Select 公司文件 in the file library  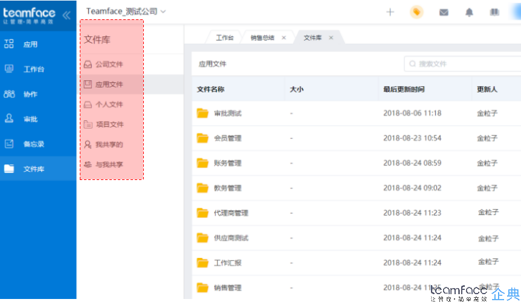[x=109, y=64]
